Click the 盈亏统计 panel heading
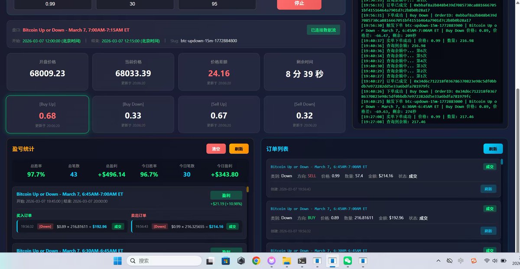 pyautogui.click(x=23, y=149)
